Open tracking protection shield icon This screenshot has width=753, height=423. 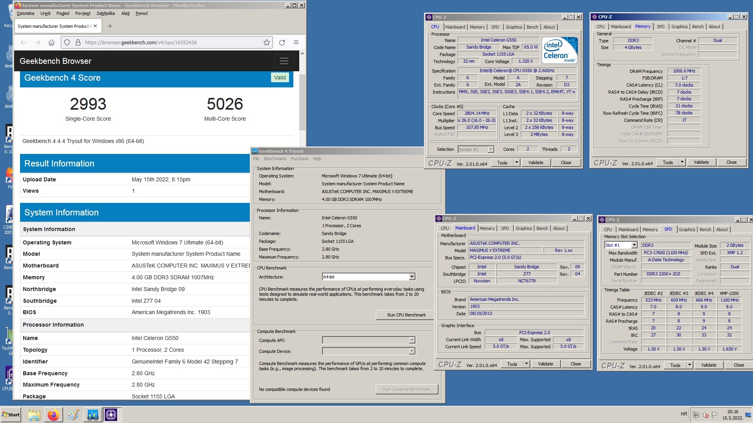coord(67,42)
